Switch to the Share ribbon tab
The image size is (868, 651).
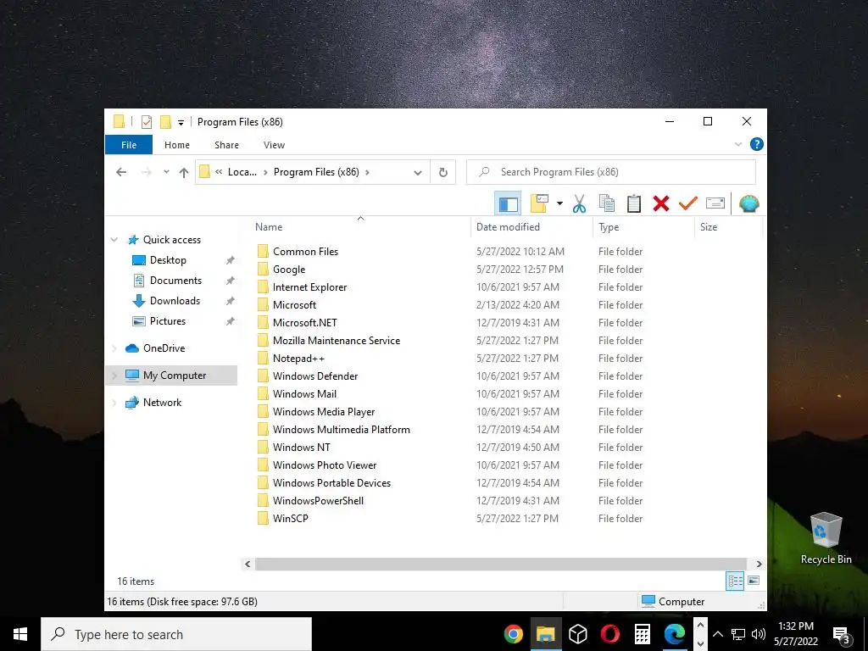click(x=226, y=145)
